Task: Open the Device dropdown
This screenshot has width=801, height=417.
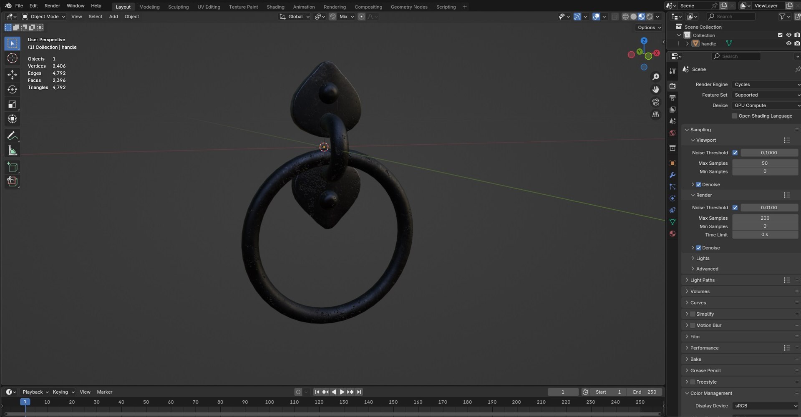Action: [767, 106]
